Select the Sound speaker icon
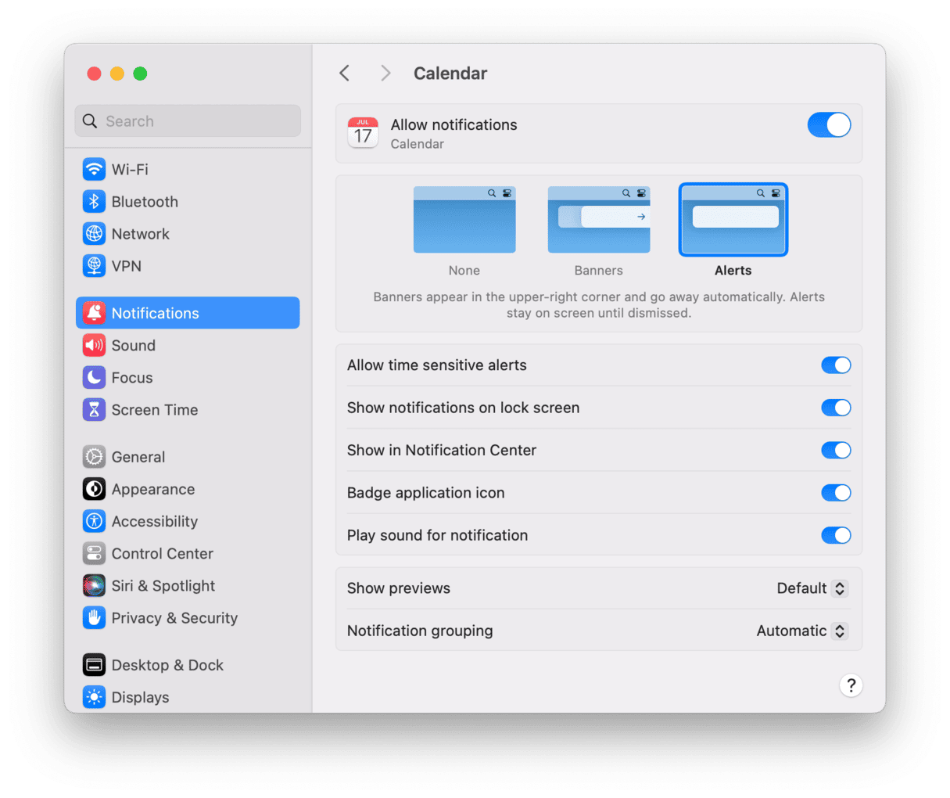Image resolution: width=950 pixels, height=798 pixels. (94, 346)
